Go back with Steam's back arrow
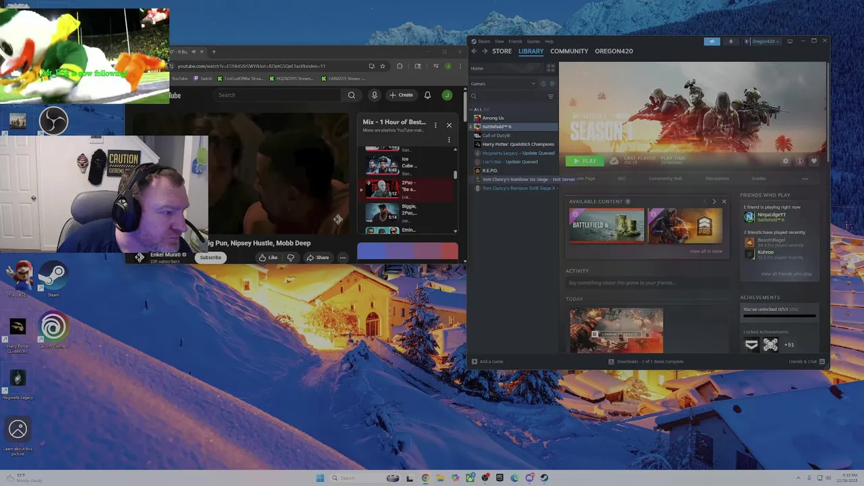This screenshot has height=486, width=864. tap(474, 51)
